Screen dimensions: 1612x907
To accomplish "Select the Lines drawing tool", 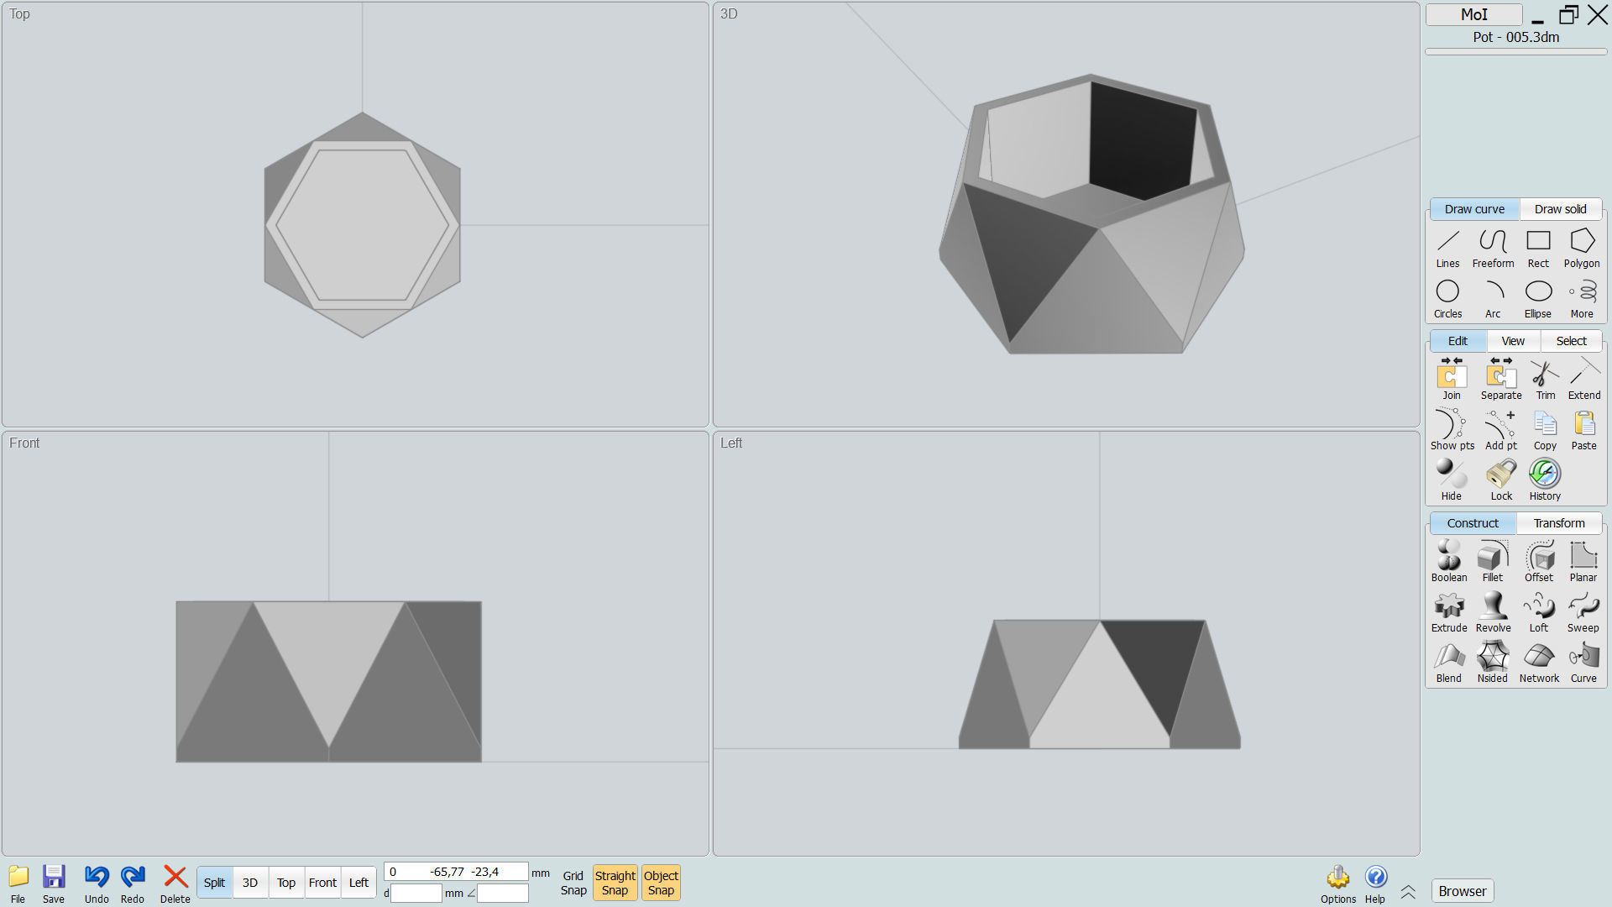I will pos(1447,249).
